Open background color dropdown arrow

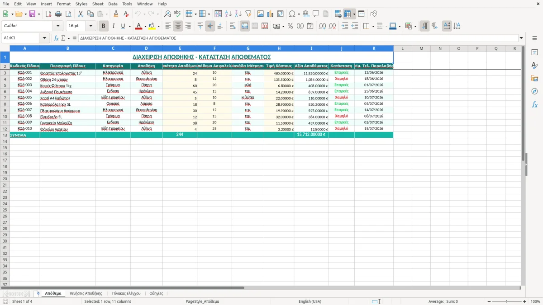[x=158, y=26]
